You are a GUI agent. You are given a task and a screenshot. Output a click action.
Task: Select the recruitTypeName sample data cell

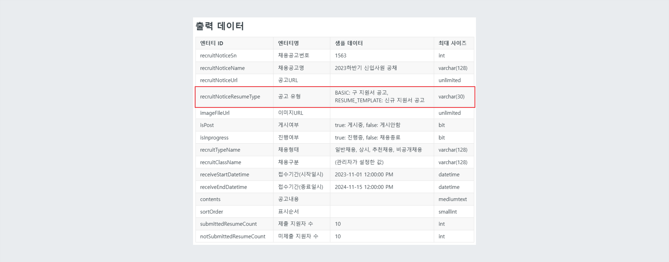pos(379,150)
